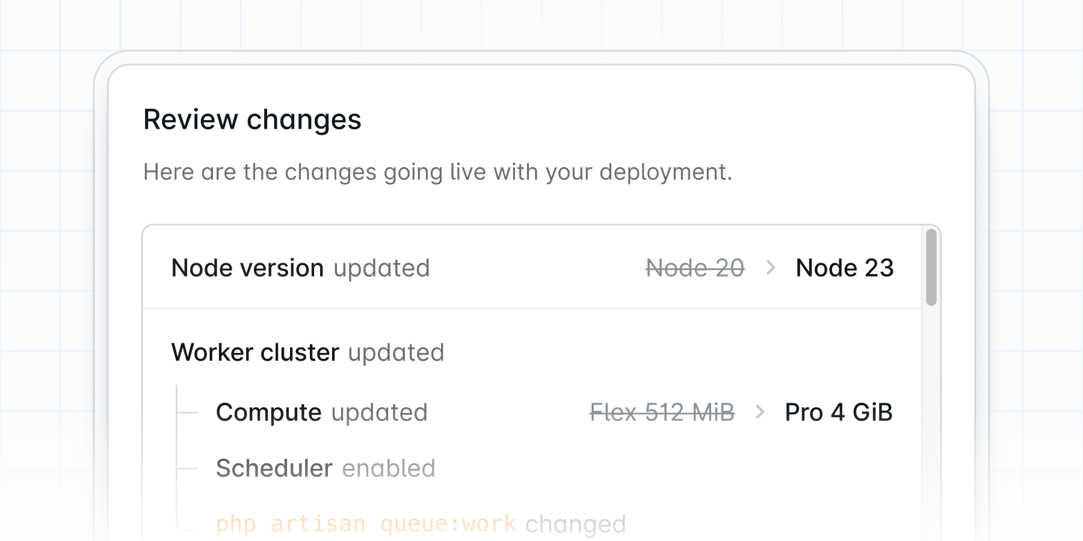Click the scrollbar track below the thumb
The height and width of the screenshot is (541, 1083).
pyautogui.click(x=931, y=421)
